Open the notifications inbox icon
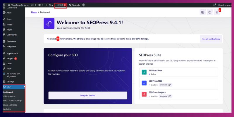The width and height of the screenshot is (234, 117). (x=217, y=12)
